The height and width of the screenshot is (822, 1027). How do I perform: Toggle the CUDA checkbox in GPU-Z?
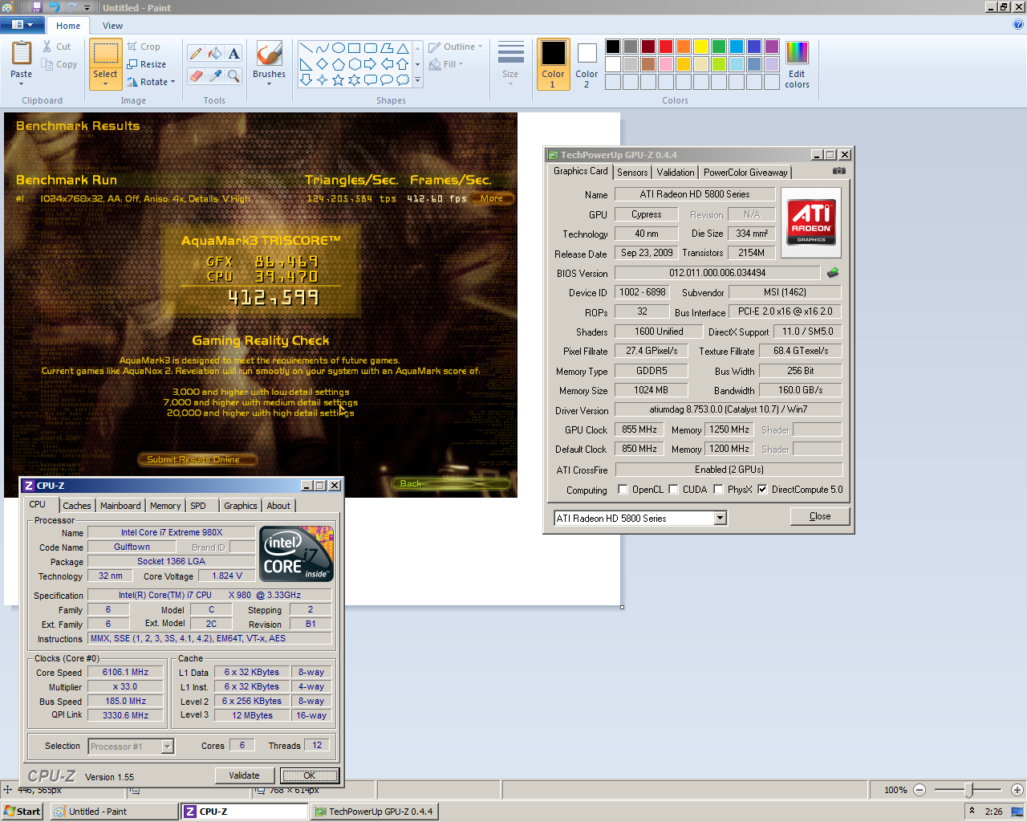click(673, 489)
